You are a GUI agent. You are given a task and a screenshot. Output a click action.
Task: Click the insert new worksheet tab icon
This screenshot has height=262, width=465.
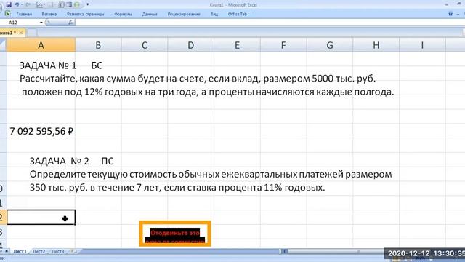coord(73,251)
